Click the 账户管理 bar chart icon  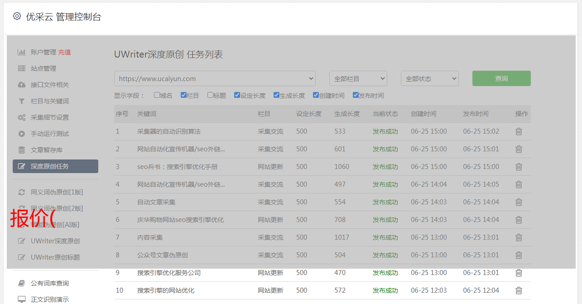21,52
